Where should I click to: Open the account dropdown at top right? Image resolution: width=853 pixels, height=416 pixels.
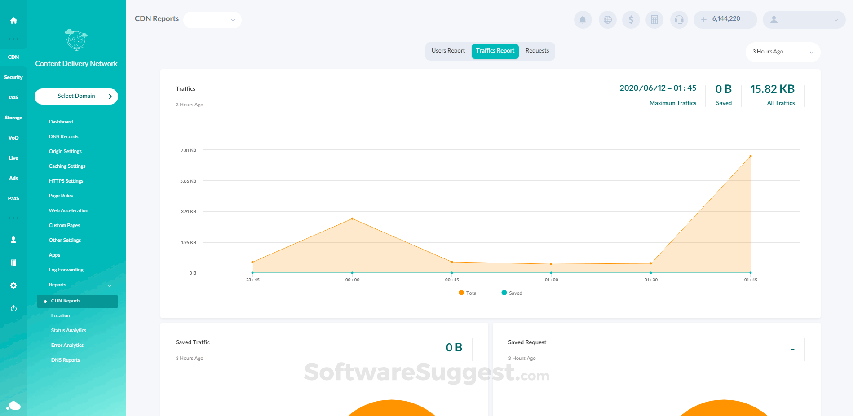804,20
